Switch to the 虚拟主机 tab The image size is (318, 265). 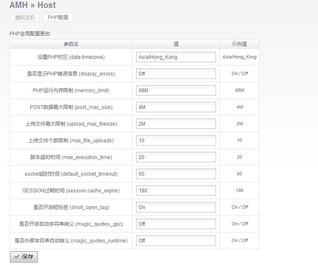click(x=25, y=18)
